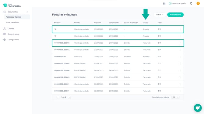The image size is (204, 114).
Task: Open invoice number 17
Action: pyautogui.click(x=55, y=36)
